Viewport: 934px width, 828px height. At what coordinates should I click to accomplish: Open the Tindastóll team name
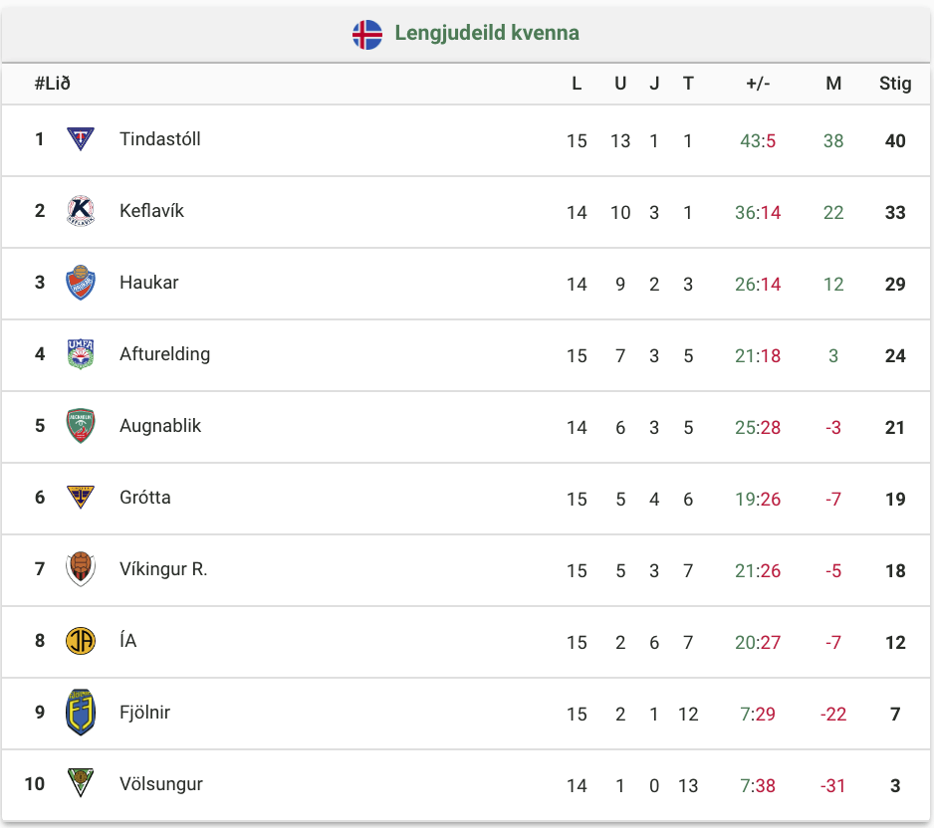point(159,139)
